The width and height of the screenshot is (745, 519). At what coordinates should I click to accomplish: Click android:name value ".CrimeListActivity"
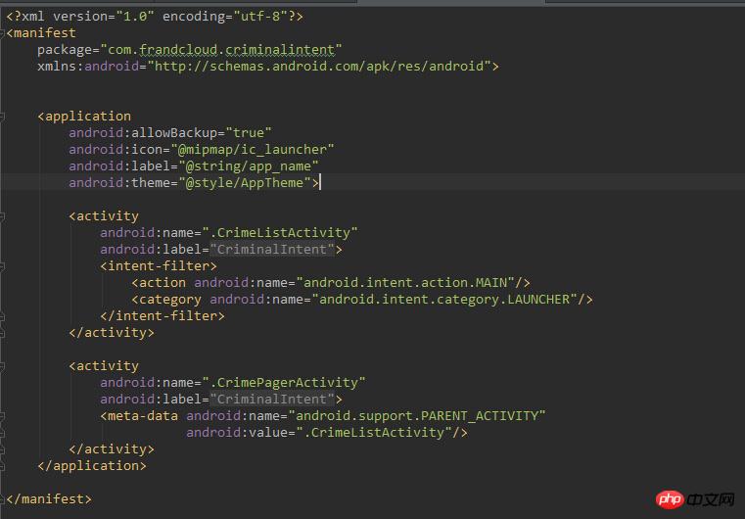(280, 233)
